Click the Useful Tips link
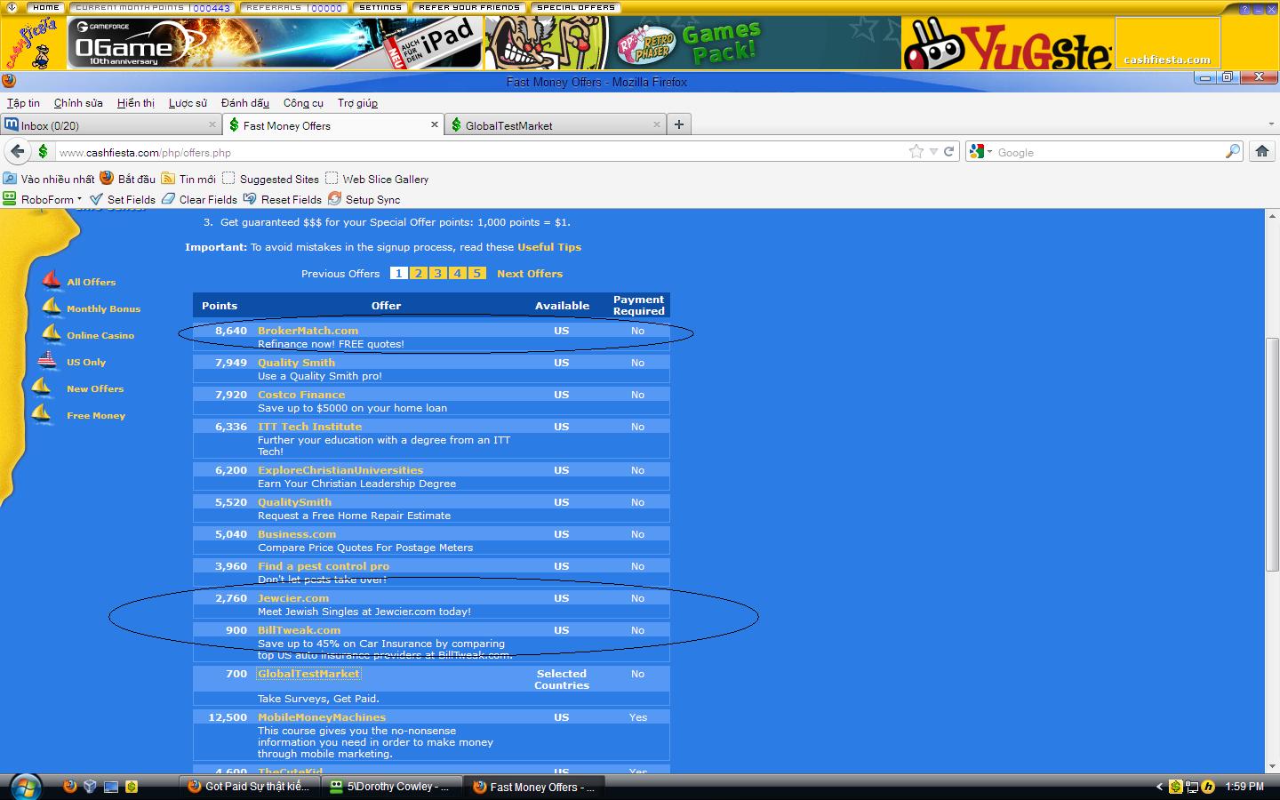1280x800 pixels. (x=549, y=247)
